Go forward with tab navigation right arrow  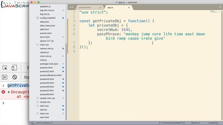coord(72,7)
